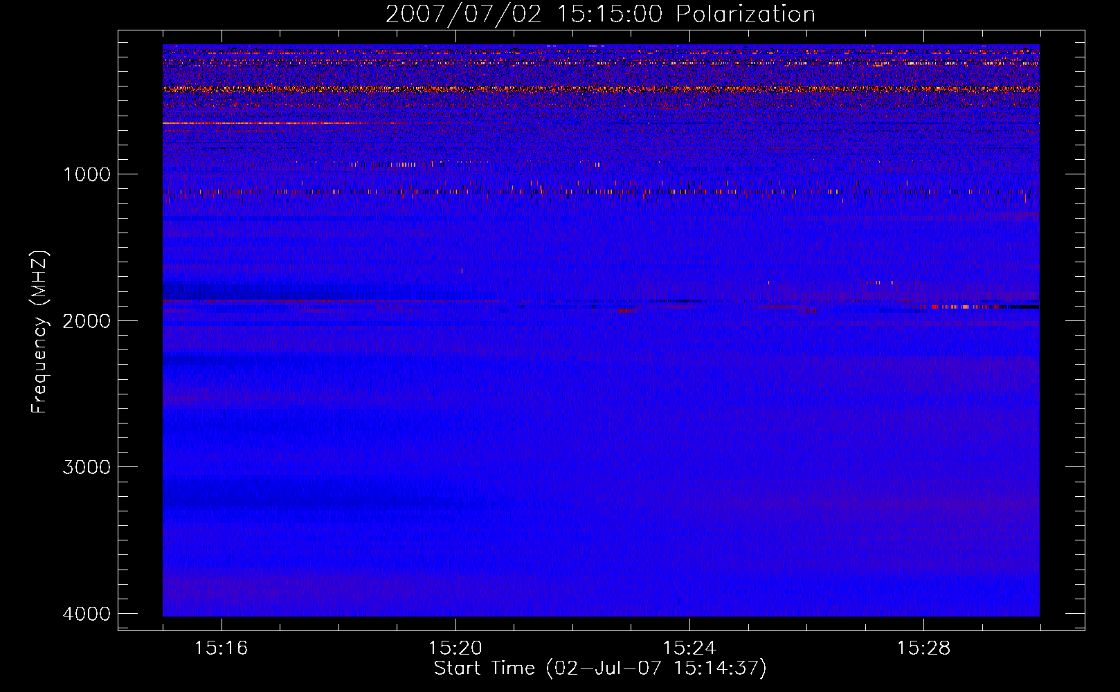Viewport: 1120px width, 692px height.
Task: Click the "Start Time" x-axis label
Action: click(600, 668)
